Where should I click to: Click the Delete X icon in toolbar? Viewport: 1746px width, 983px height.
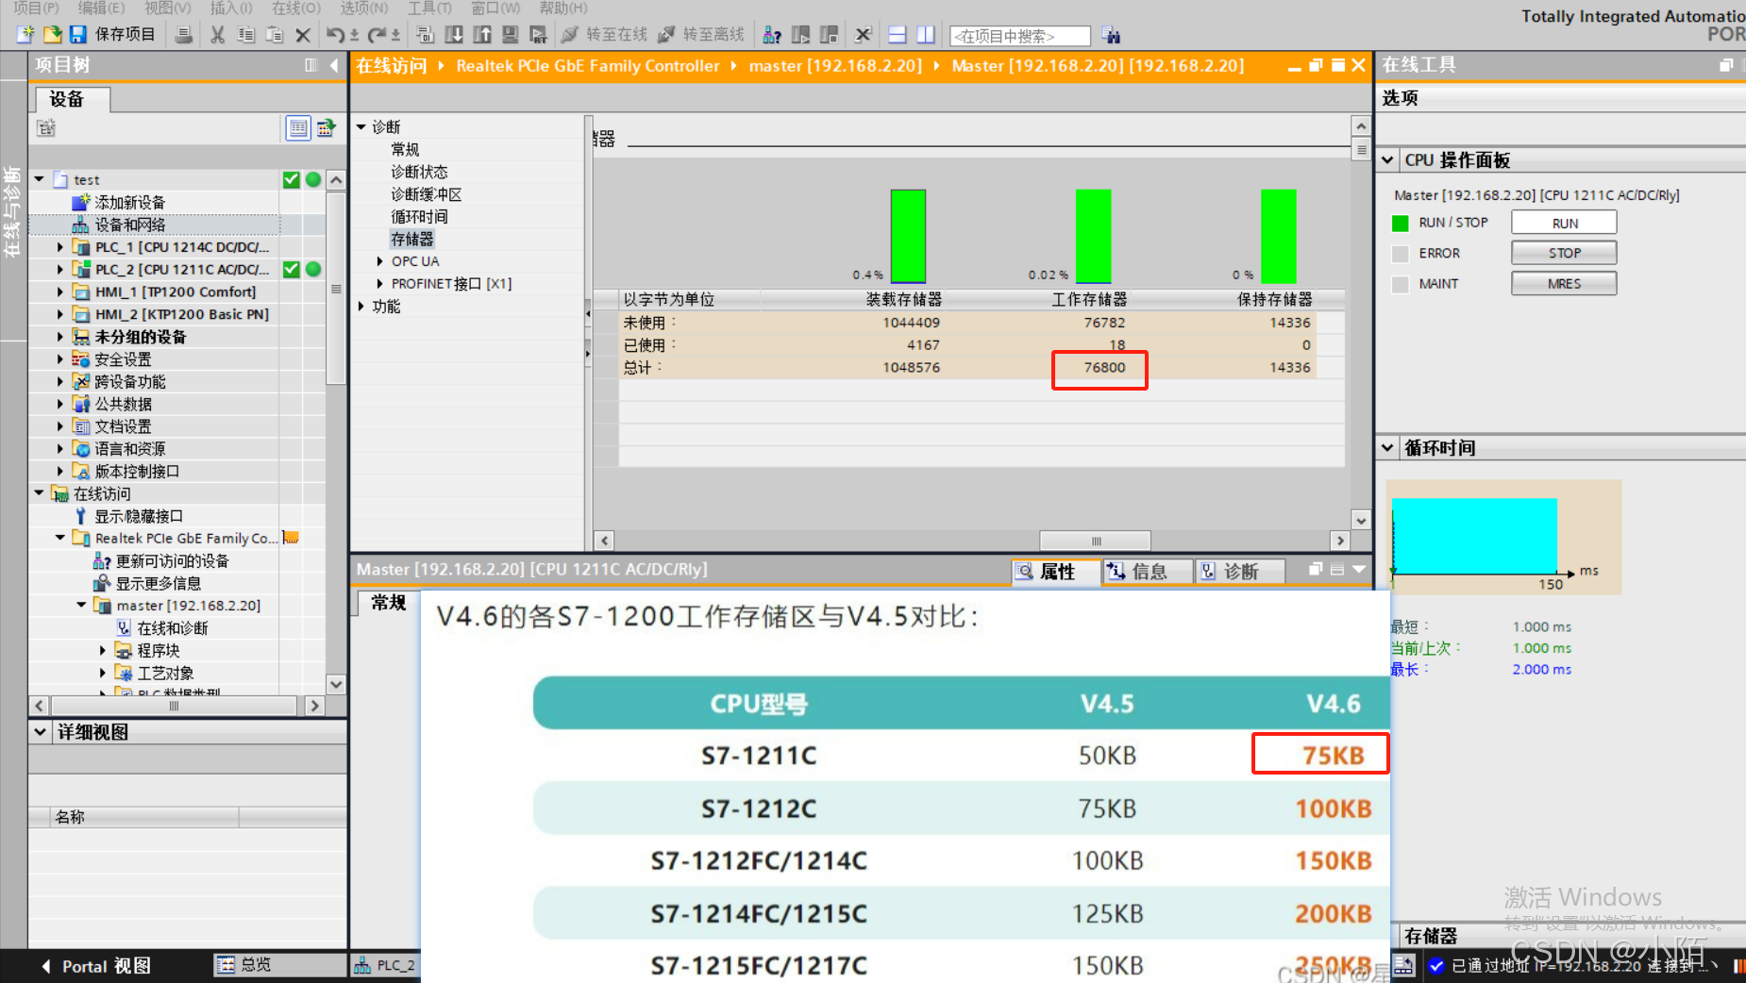[x=303, y=35]
